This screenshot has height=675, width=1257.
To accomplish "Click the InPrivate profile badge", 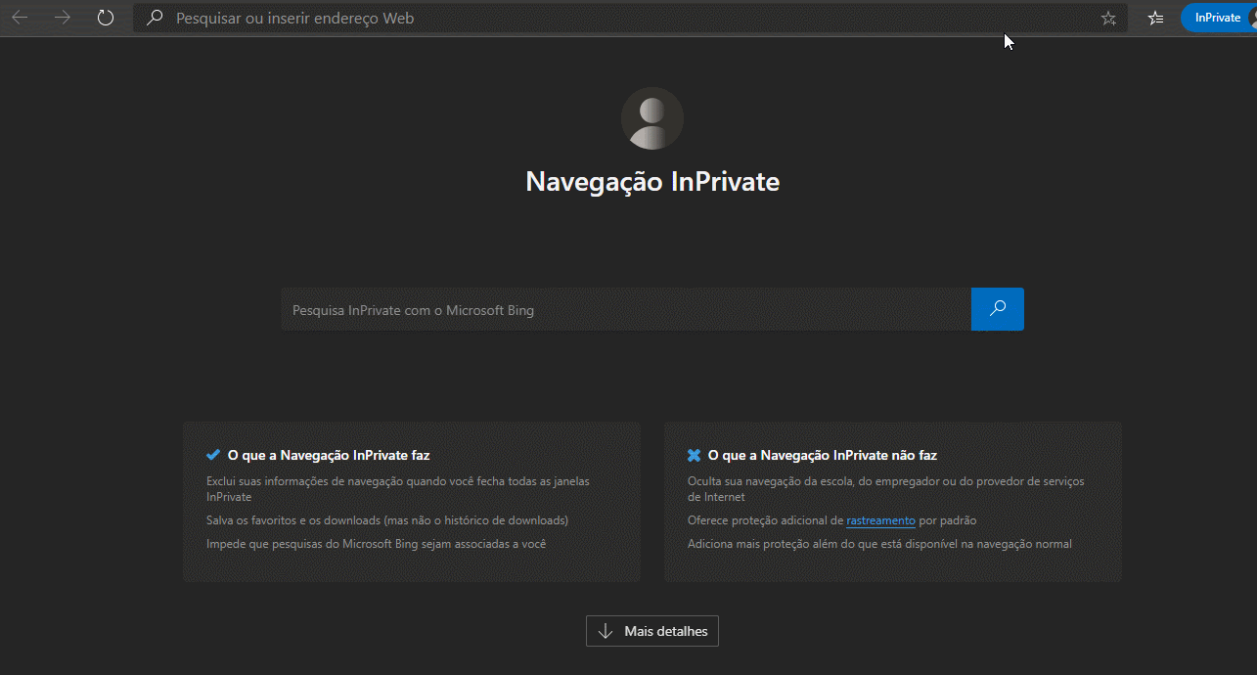I will click(1218, 18).
